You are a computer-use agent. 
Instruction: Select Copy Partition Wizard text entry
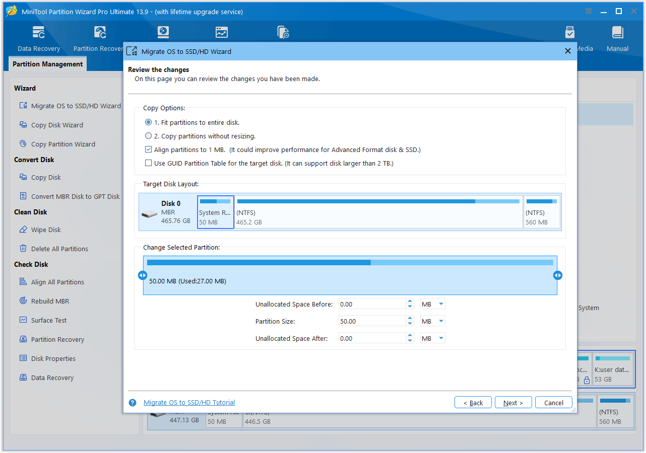pos(63,144)
